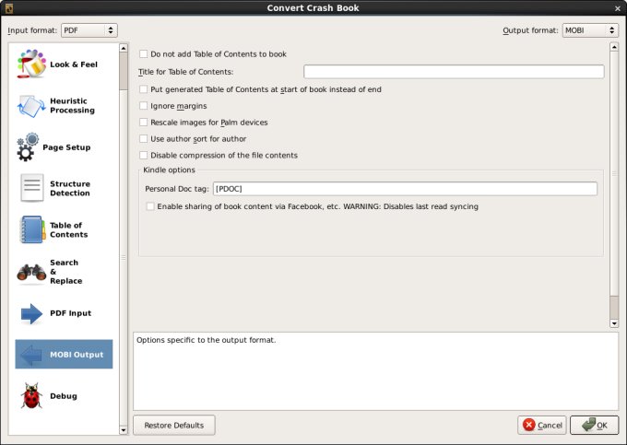The image size is (627, 445).
Task: Click the PDF Input blue arrow icon
Action: click(31, 313)
